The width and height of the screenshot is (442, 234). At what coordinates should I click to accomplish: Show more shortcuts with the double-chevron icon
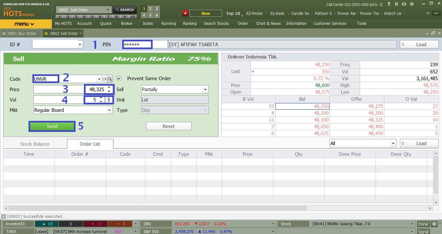[428, 13]
